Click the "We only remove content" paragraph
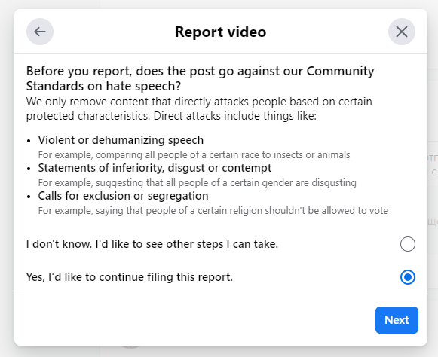The image size is (438, 357). [x=199, y=109]
